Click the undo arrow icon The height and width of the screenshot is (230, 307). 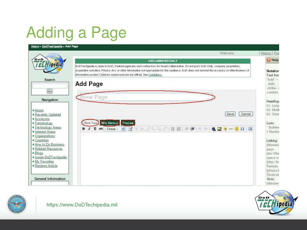[x=200, y=129]
